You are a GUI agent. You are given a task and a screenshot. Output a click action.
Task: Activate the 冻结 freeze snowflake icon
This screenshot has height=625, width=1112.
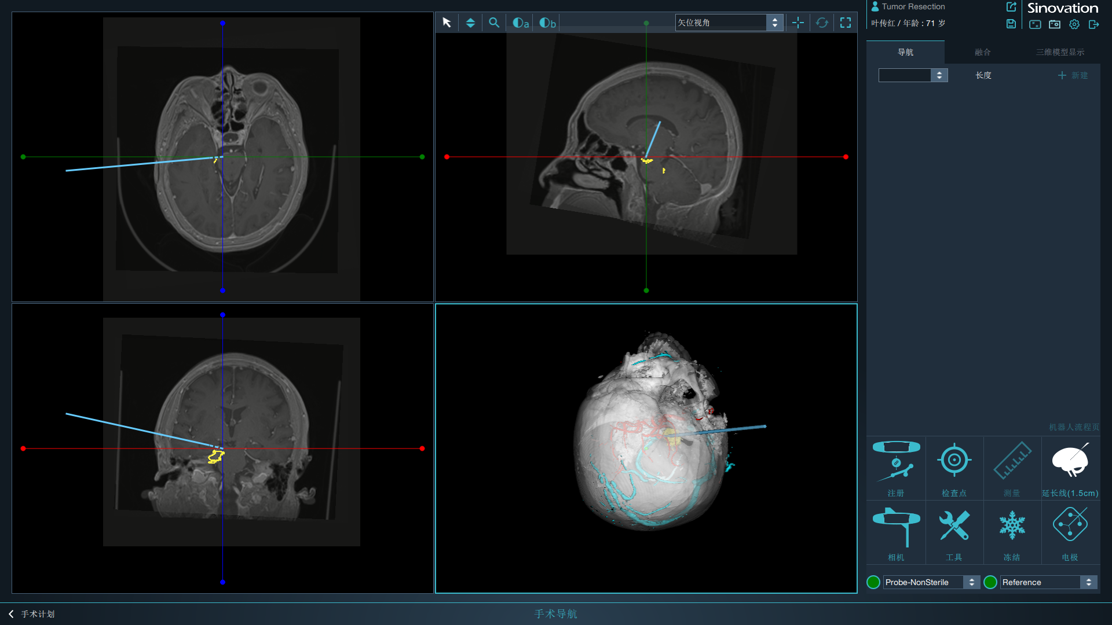(1012, 532)
